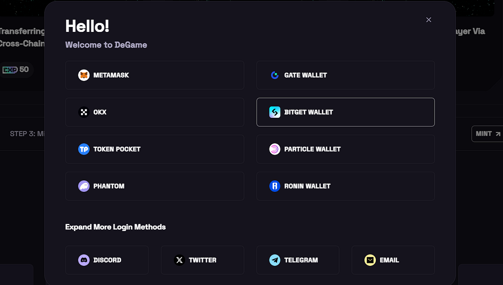The width and height of the screenshot is (503, 285).
Task: Click the Discord logo icon
Action: [x=84, y=260]
